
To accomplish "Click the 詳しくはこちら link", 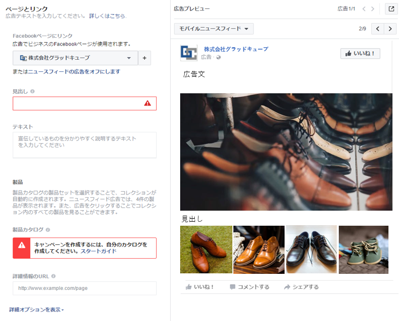I will (107, 16).
